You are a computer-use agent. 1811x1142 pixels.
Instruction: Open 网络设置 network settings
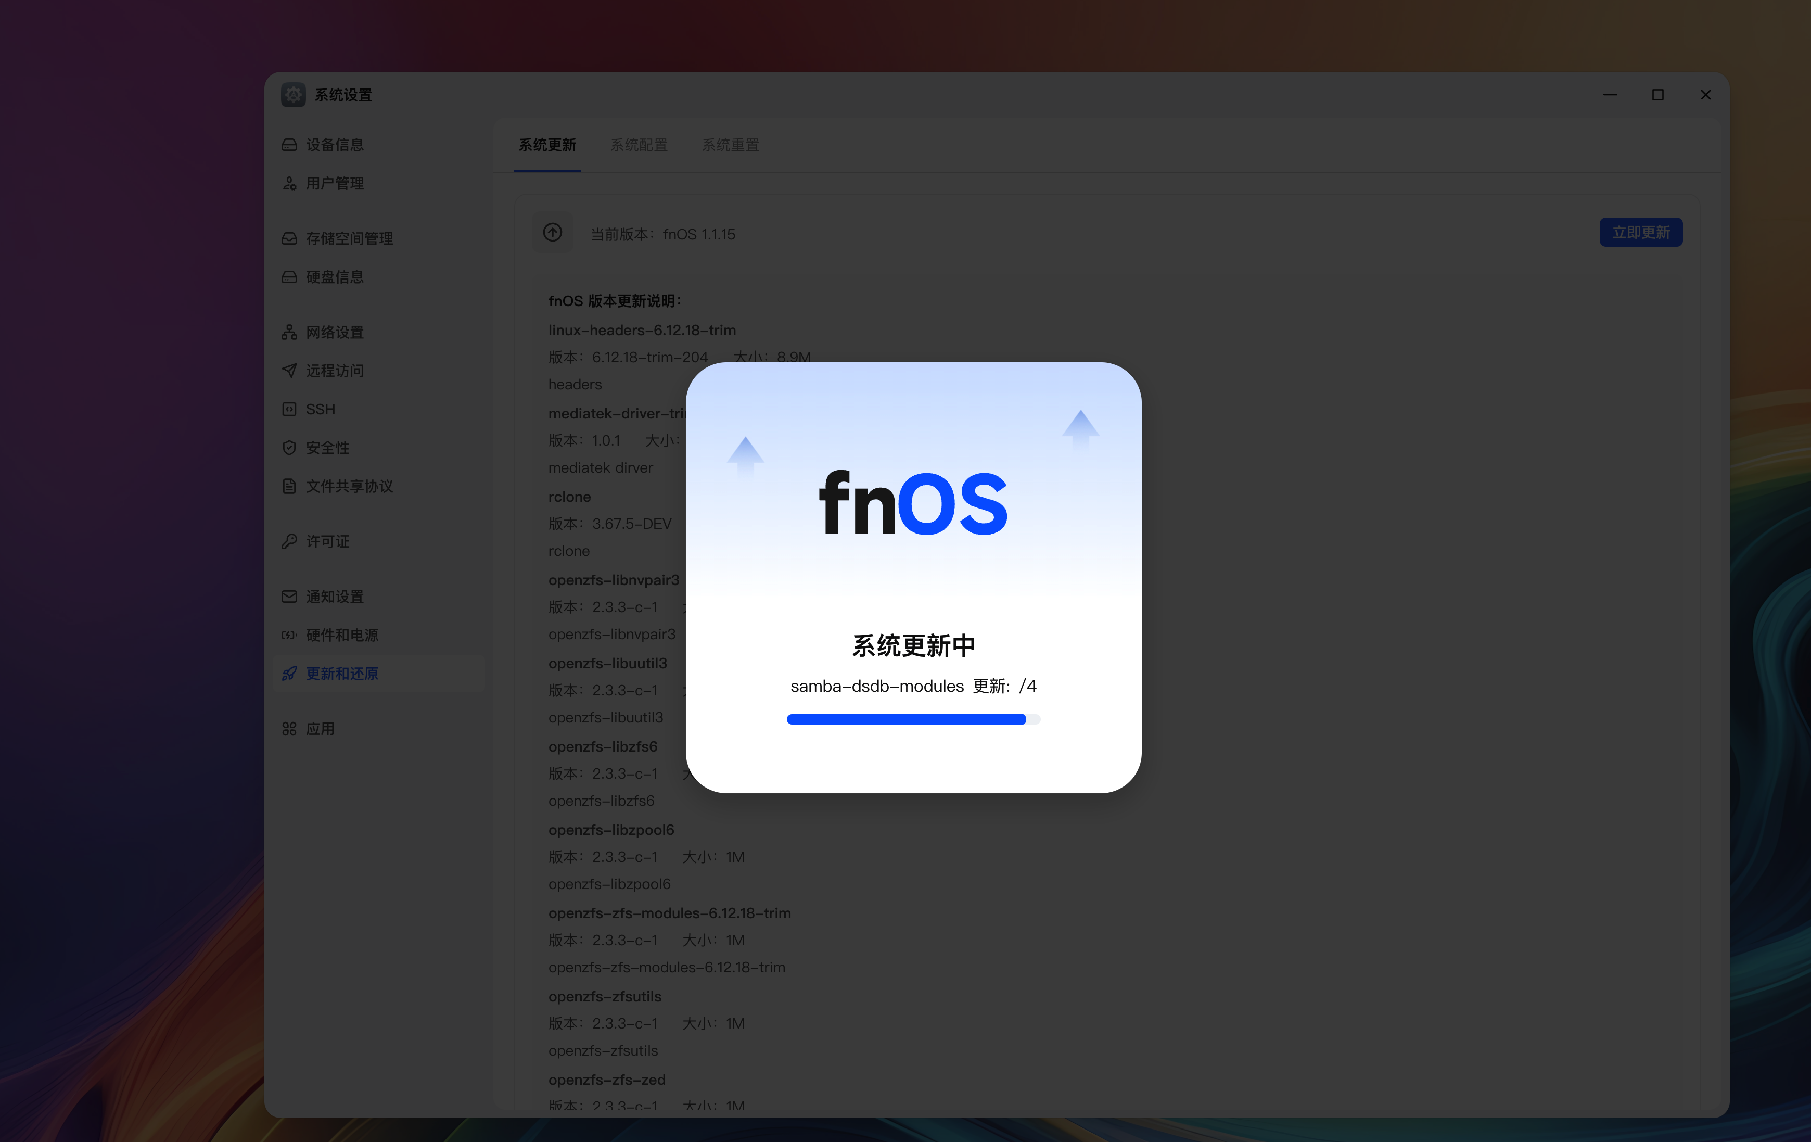[334, 332]
